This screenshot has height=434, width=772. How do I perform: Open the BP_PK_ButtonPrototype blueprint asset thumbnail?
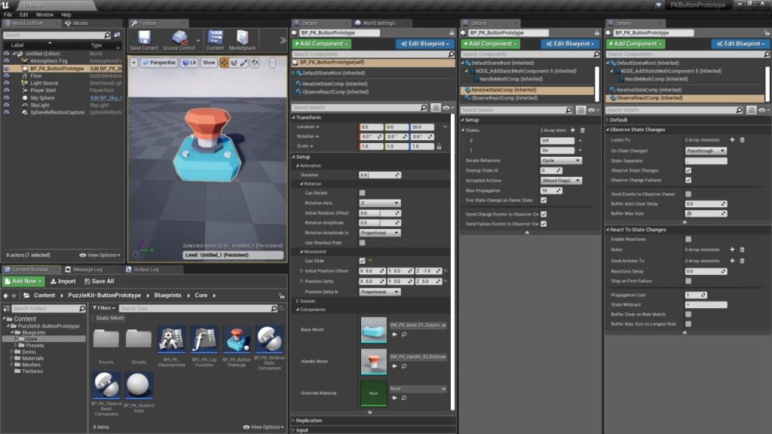coord(236,341)
